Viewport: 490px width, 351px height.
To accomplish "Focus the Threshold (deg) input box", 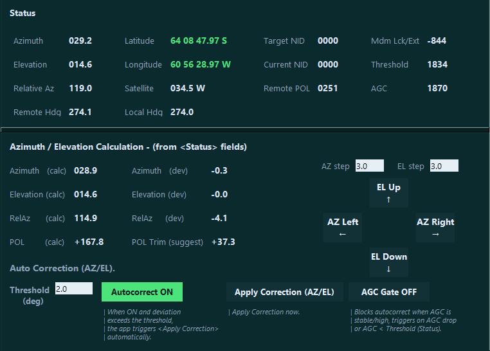I will [74, 289].
